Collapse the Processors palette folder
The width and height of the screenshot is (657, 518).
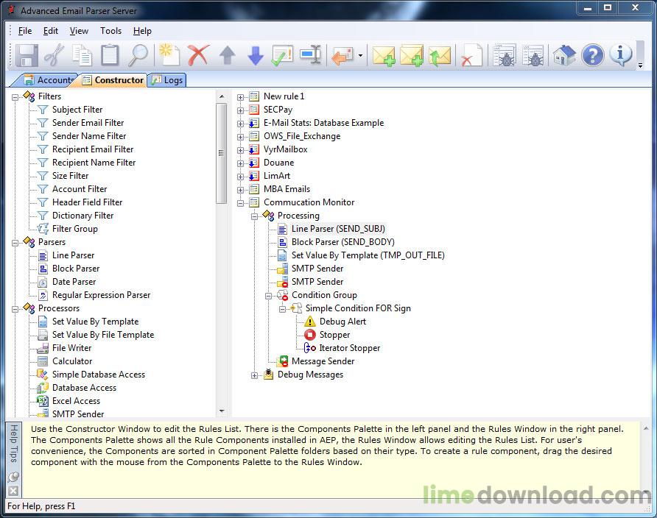pos(15,309)
